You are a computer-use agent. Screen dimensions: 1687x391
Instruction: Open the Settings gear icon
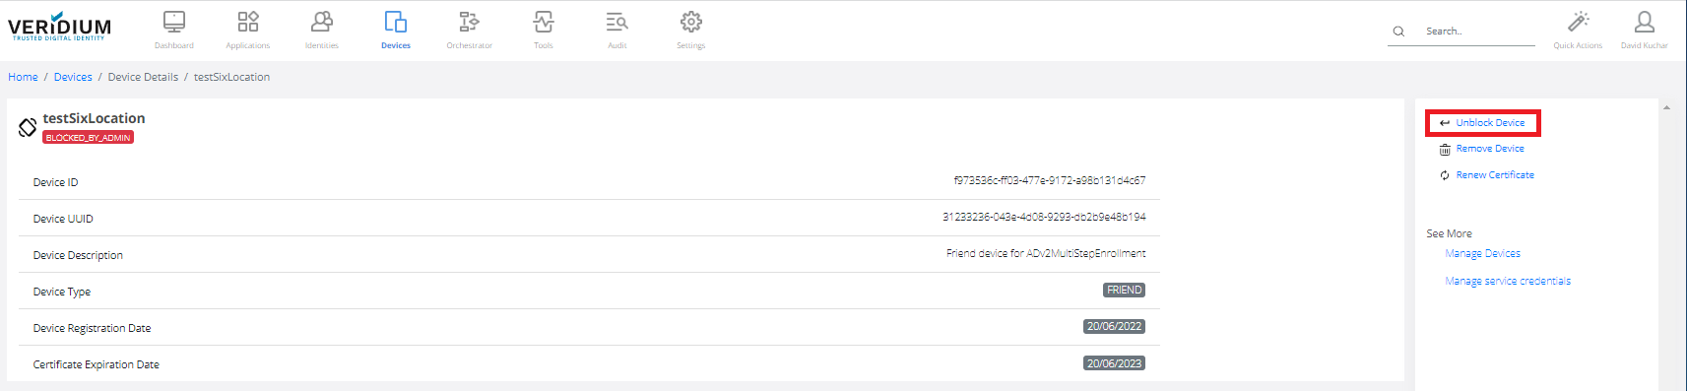pyautogui.click(x=691, y=22)
